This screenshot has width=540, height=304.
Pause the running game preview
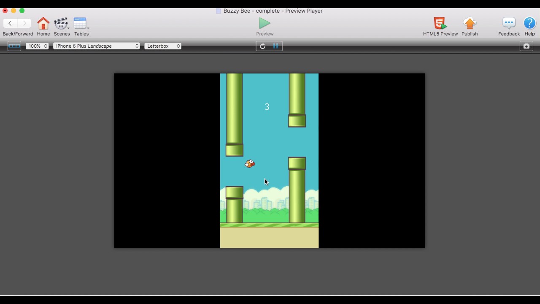pos(275,46)
